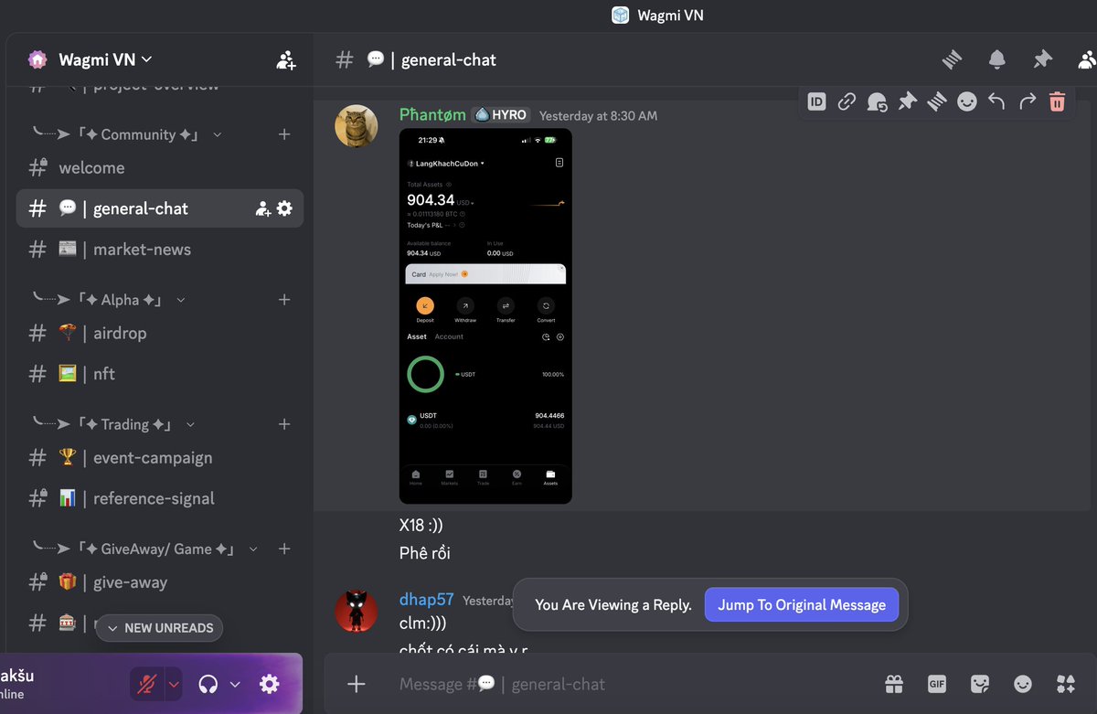Create channel in Trading category

pos(284,424)
